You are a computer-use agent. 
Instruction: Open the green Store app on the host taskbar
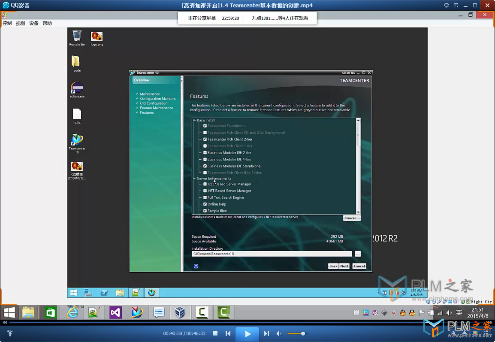pos(50,312)
